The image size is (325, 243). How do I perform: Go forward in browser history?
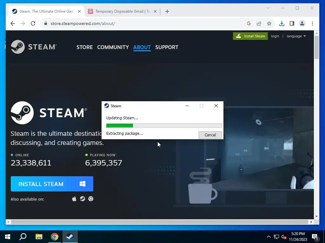(x=23, y=23)
